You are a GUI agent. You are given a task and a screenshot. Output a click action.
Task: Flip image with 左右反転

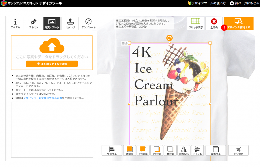184,151
